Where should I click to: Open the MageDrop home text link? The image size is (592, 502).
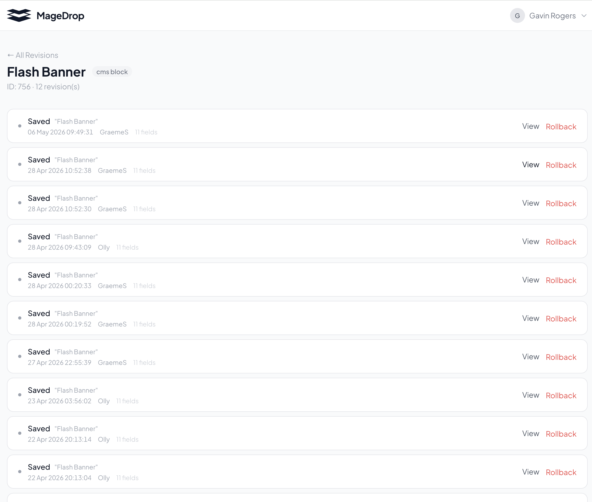click(60, 16)
